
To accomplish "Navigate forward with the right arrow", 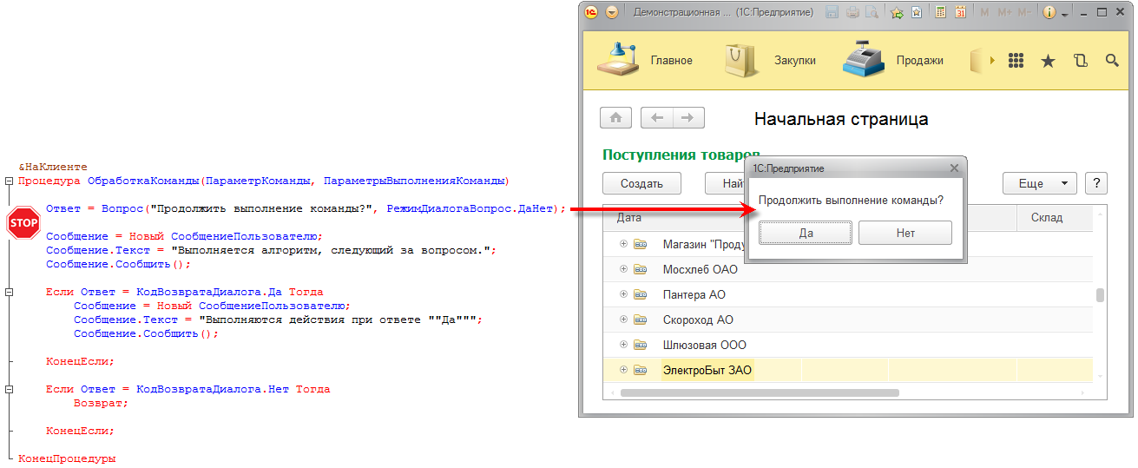I will pyautogui.click(x=688, y=118).
